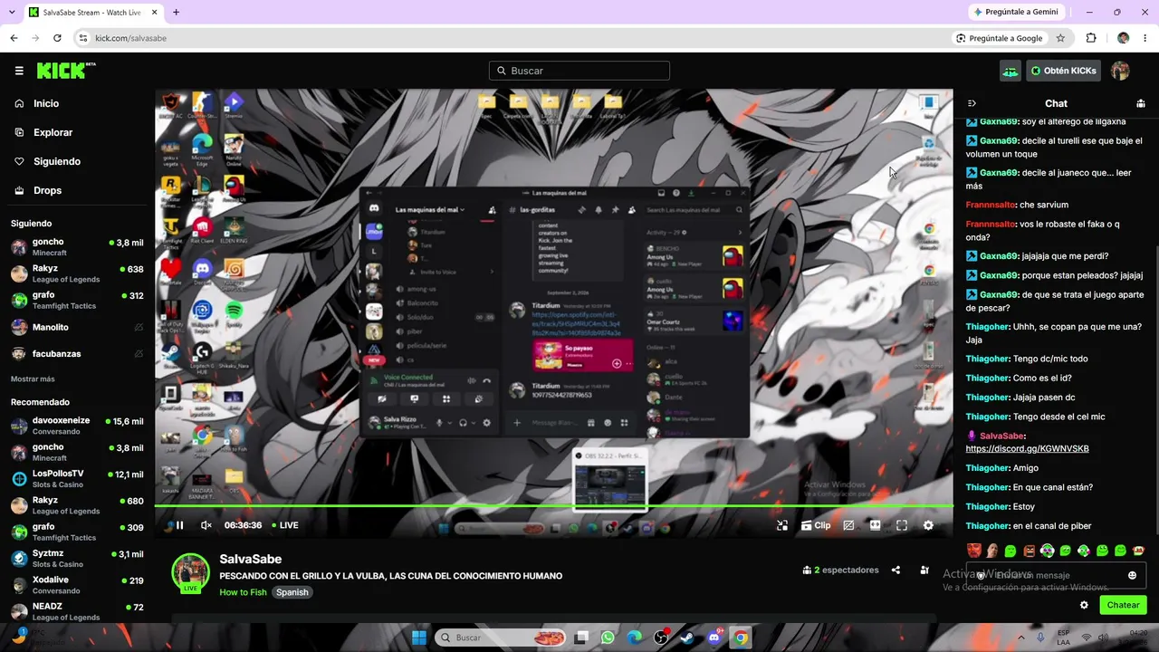Open Syztmz recommended channel
Image resolution: width=1159 pixels, height=652 pixels.
tap(77, 558)
